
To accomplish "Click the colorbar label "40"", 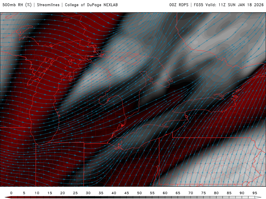I will (x=114, y=193).
